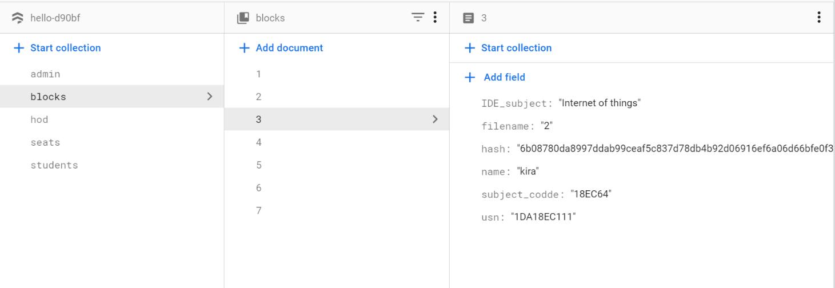Click the blocks collection icon in header
The height and width of the screenshot is (288, 835).
tap(243, 18)
